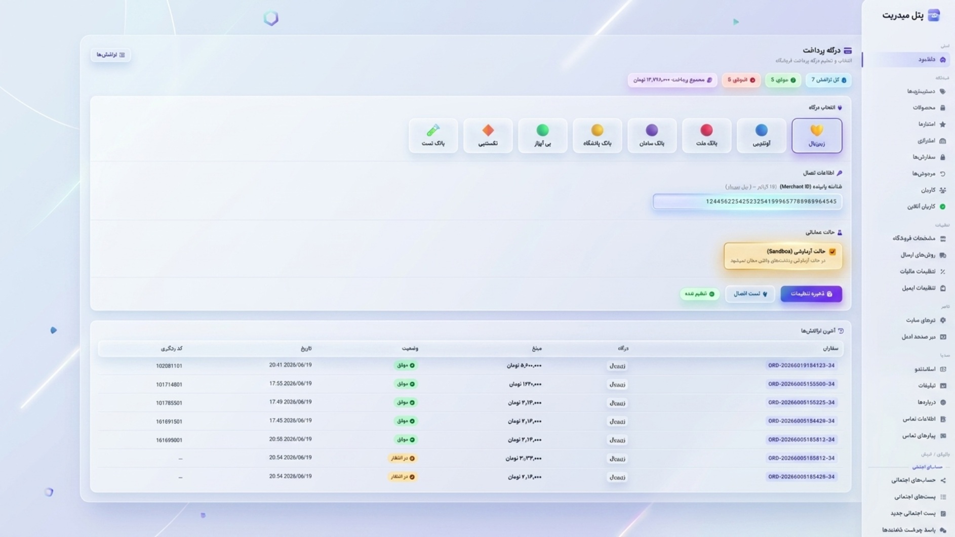Image resolution: width=955 pixels, height=537 pixels.
Task: Open order link ORD-20266005185813-34
Action: tap(801, 440)
